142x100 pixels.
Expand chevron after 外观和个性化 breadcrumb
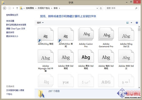(52, 8)
